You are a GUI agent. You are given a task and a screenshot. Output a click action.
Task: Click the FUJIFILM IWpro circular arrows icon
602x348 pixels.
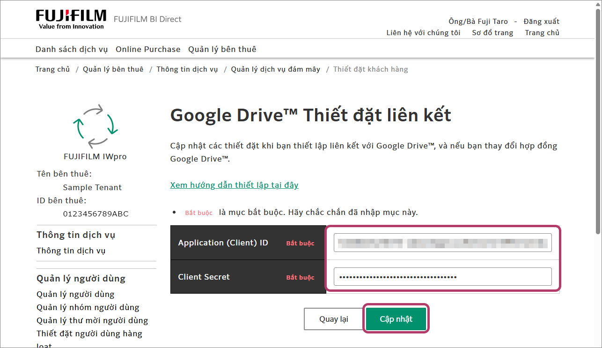click(x=95, y=126)
